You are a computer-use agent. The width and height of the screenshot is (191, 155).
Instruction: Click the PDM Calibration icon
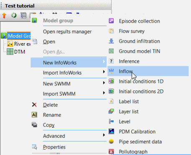pyautogui.click(x=111, y=132)
